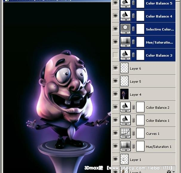Screen dimensions: 181x173
Task: Select the layer mask of Color Balance 1
Action: point(140,120)
